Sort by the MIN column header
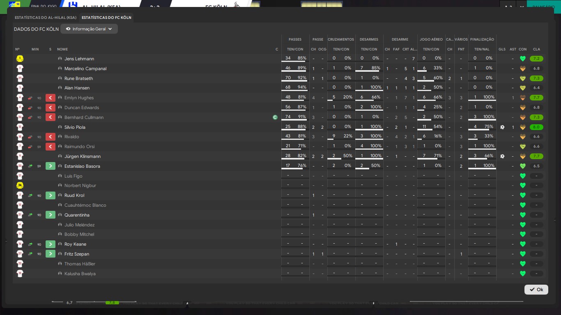Viewport: 561px width, 315px height. 35,49
